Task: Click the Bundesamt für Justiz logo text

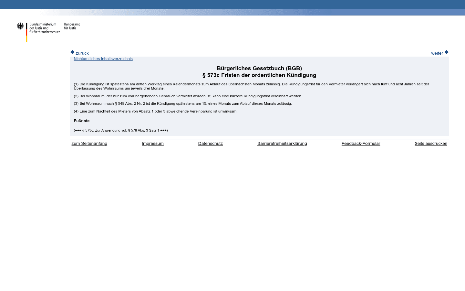Action: [72, 26]
